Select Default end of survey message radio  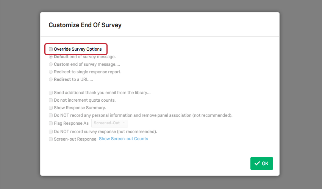51,57
